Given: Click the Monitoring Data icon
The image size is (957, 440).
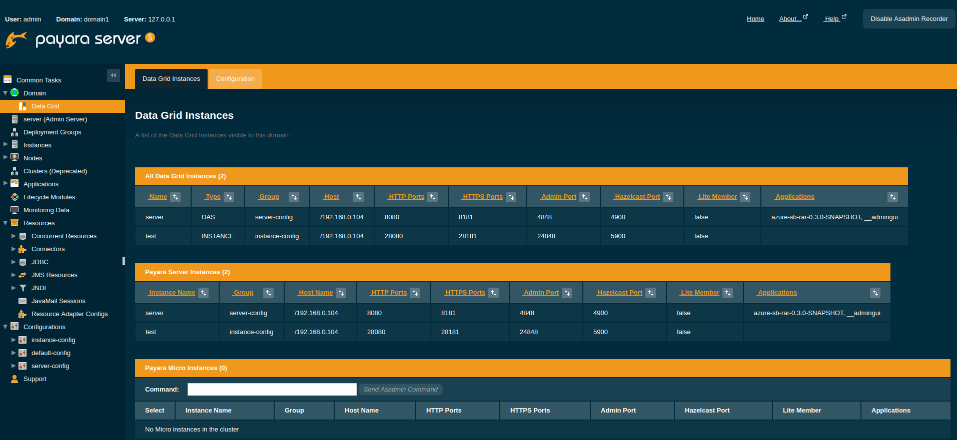Looking at the screenshot, I should tap(15, 210).
